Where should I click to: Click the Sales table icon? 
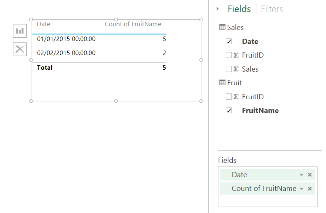(222, 27)
